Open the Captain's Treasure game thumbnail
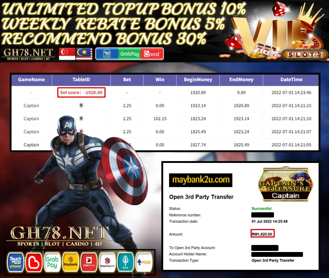 tap(286, 184)
